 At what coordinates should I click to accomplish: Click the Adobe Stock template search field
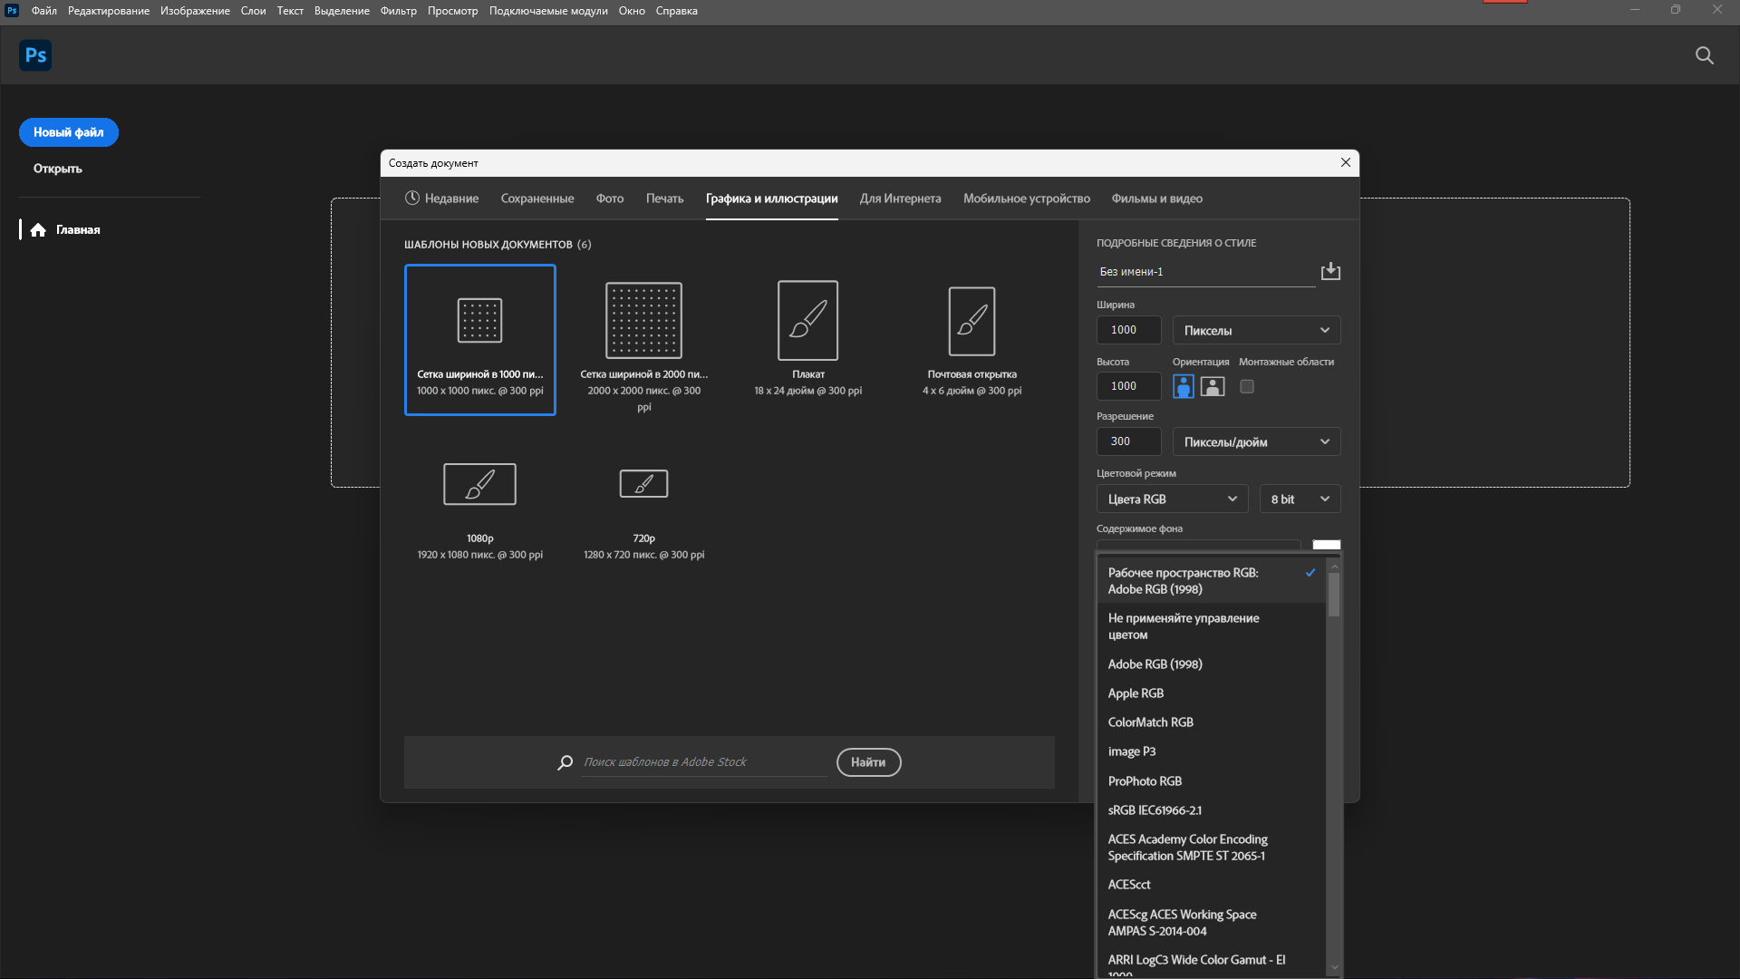click(x=704, y=762)
